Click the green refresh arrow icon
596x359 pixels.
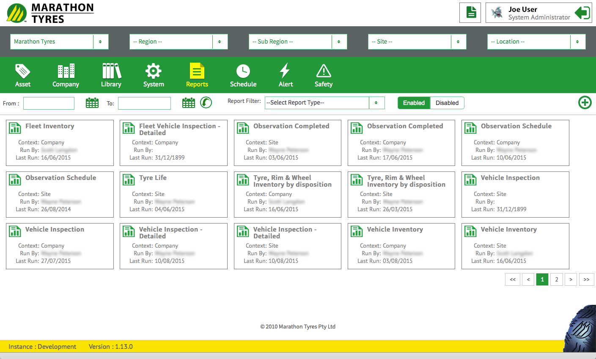pyautogui.click(x=206, y=102)
